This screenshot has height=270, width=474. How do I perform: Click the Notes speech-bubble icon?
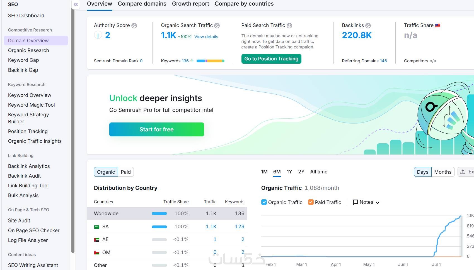(355, 202)
